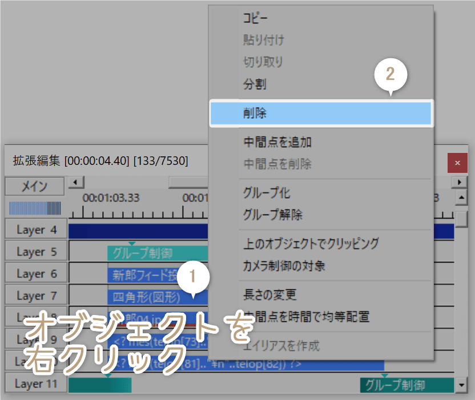Click the right timeline scroll arrow
This screenshot has width=475, height=400.
point(460,181)
